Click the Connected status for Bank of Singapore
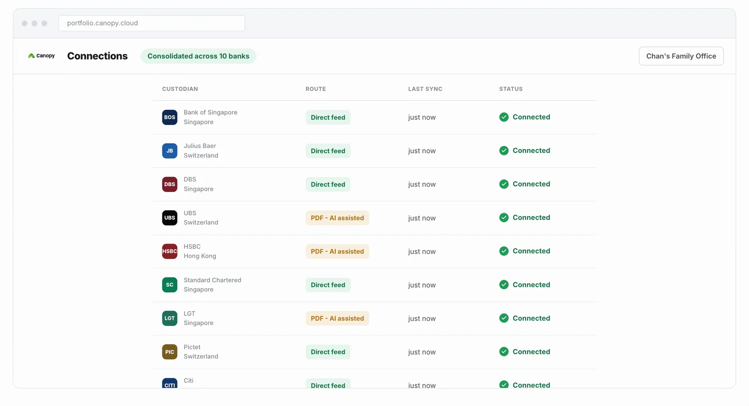Screen dimensions: 749x406 [531, 117]
